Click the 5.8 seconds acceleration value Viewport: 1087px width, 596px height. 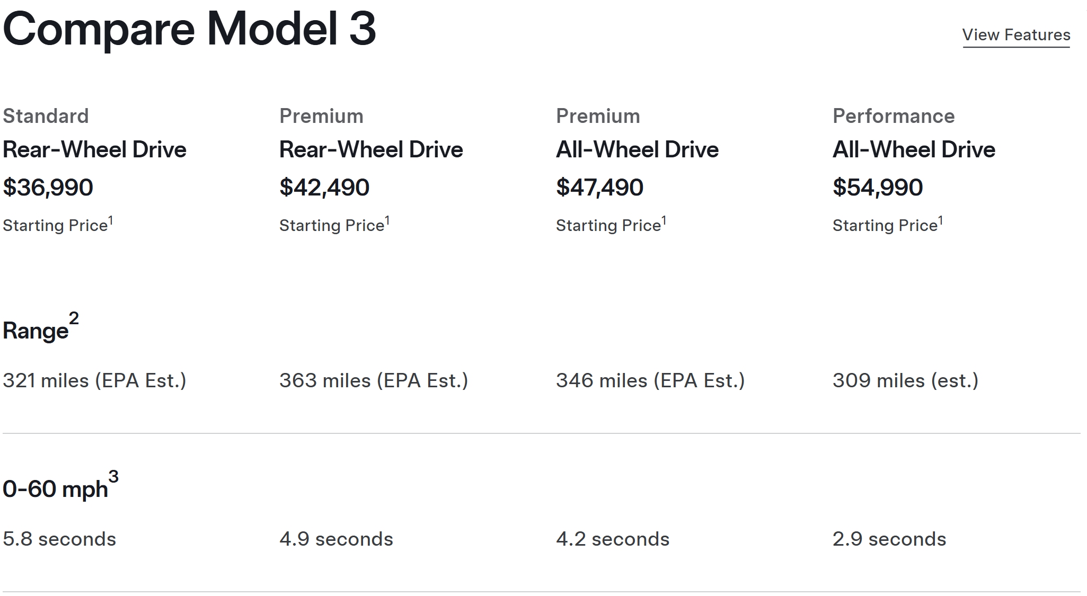point(59,539)
